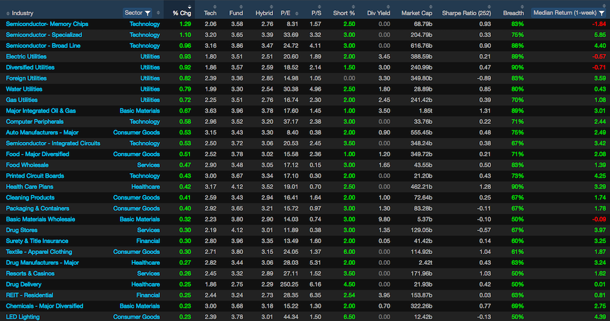Click the sort arrows above Breadth header
The width and height of the screenshot is (610, 321).
[522, 7]
